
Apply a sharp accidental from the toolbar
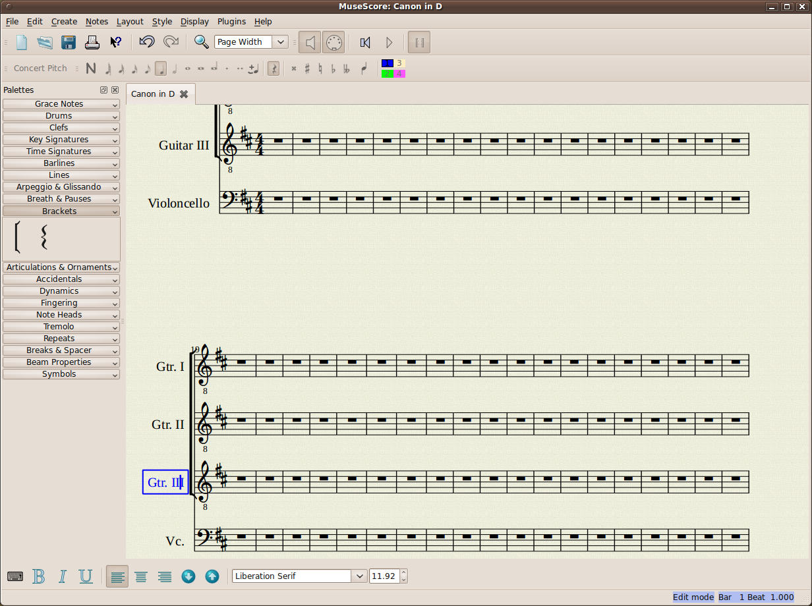pos(306,68)
